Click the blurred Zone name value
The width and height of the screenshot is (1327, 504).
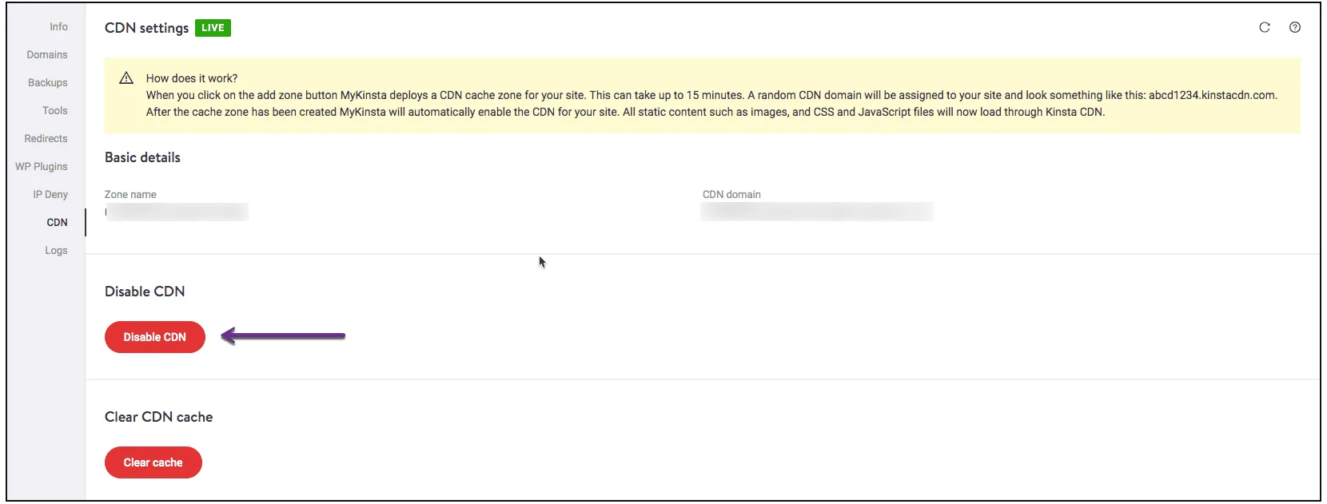177,212
